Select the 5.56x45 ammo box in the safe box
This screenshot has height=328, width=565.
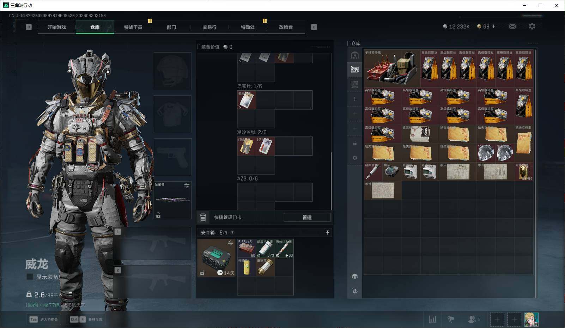[247, 248]
